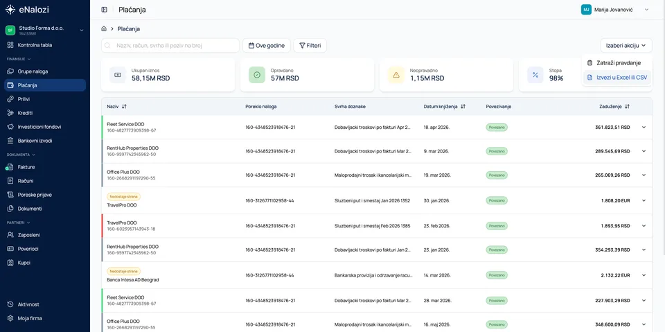Open the Filteri button
This screenshot has width=665, height=332.
pyautogui.click(x=310, y=46)
